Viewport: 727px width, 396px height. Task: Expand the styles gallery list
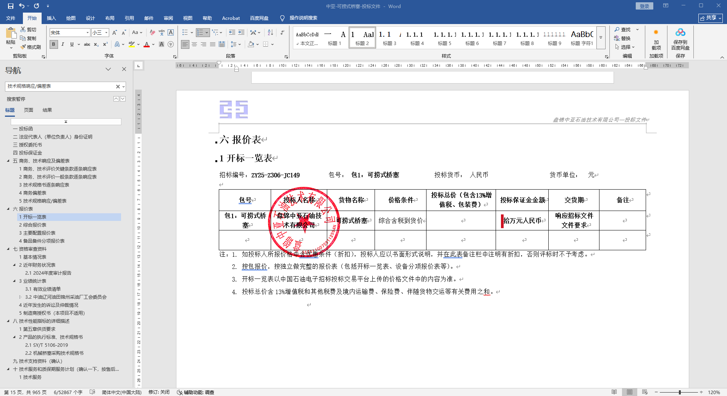(x=601, y=38)
